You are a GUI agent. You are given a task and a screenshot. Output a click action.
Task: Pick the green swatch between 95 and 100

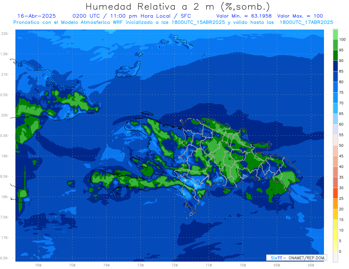[335, 45]
